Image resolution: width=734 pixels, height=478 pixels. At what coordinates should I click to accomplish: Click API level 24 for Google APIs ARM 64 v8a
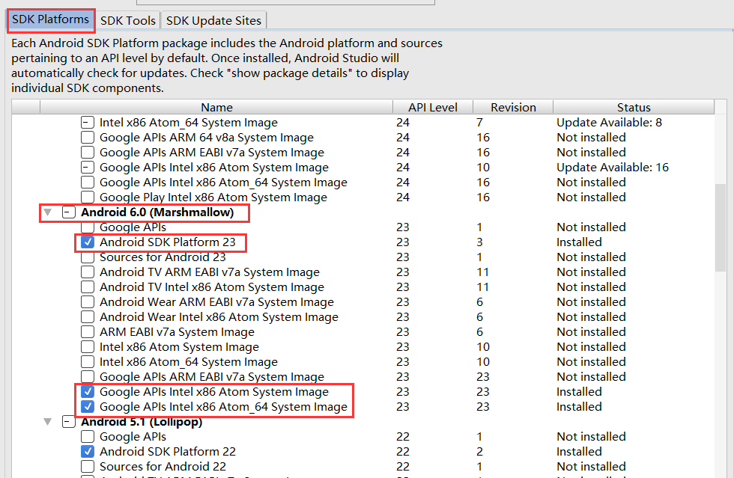[x=403, y=138]
